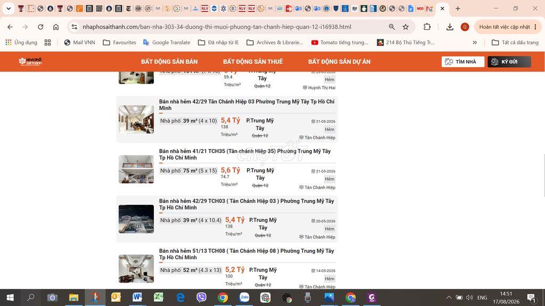This screenshot has height=306, width=545.
Task: Open the volume control in the tray
Action: tap(469, 297)
